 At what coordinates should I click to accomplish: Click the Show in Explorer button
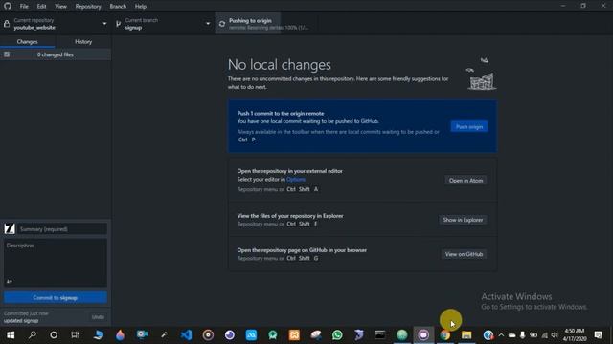[463, 220]
